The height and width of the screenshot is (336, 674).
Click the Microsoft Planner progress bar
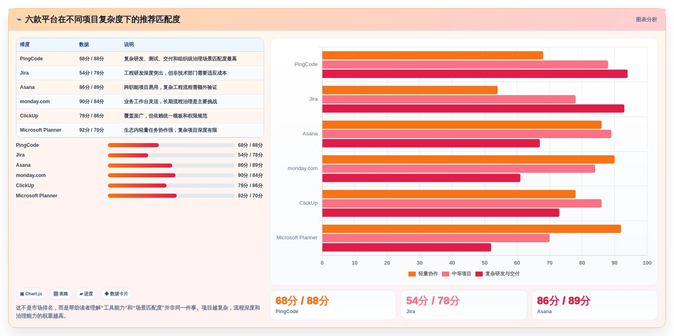pos(171,196)
